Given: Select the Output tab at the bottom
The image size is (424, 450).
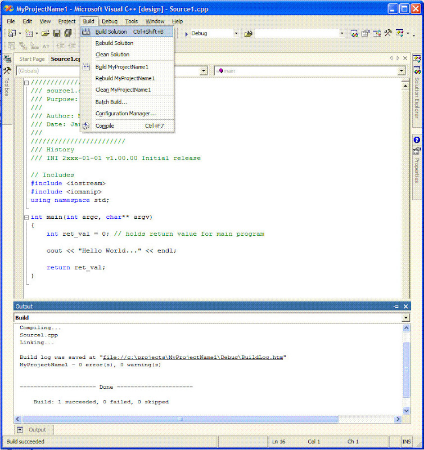Looking at the screenshot, I should point(34,430).
